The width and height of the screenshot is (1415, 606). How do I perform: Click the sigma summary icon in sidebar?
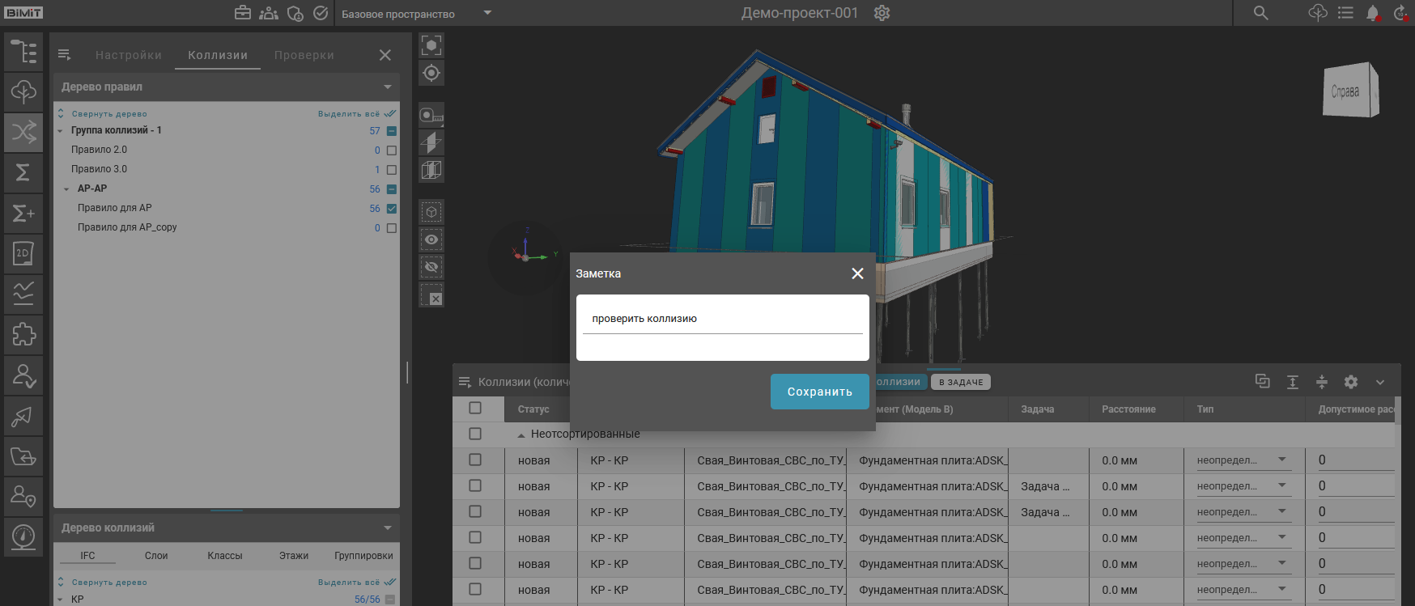click(x=23, y=172)
